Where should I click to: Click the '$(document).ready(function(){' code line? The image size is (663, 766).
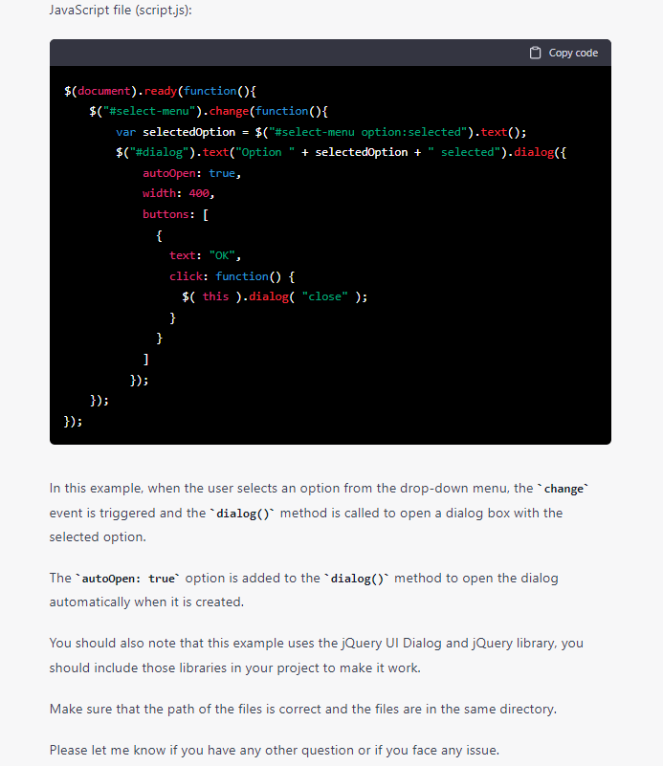tap(161, 91)
